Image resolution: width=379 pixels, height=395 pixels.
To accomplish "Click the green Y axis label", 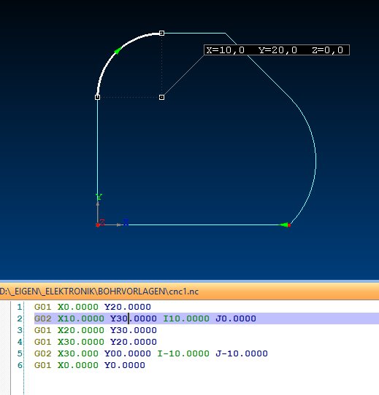I will [99, 197].
